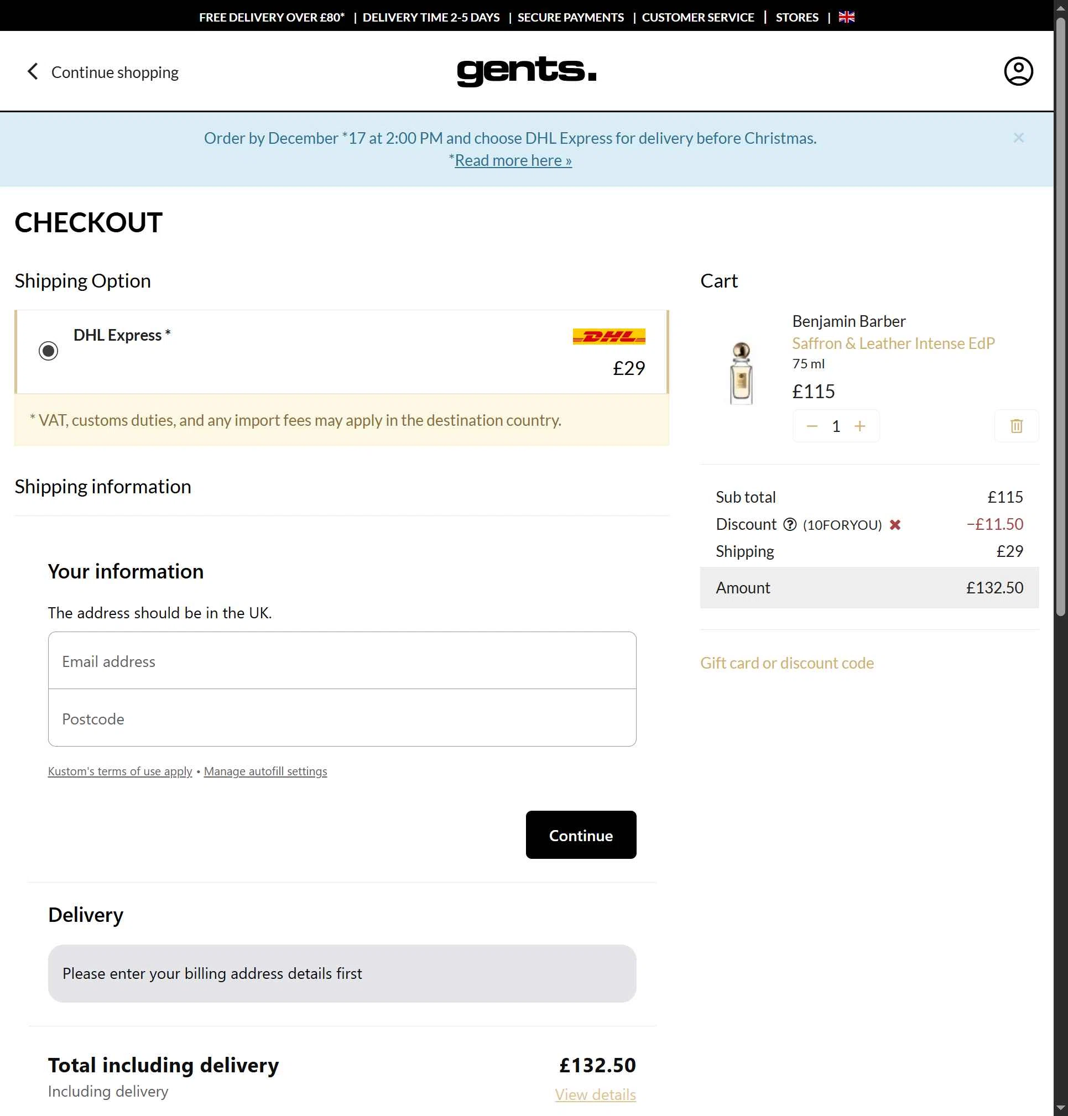Click the discount help question mark
1068x1116 pixels.
pos(790,524)
